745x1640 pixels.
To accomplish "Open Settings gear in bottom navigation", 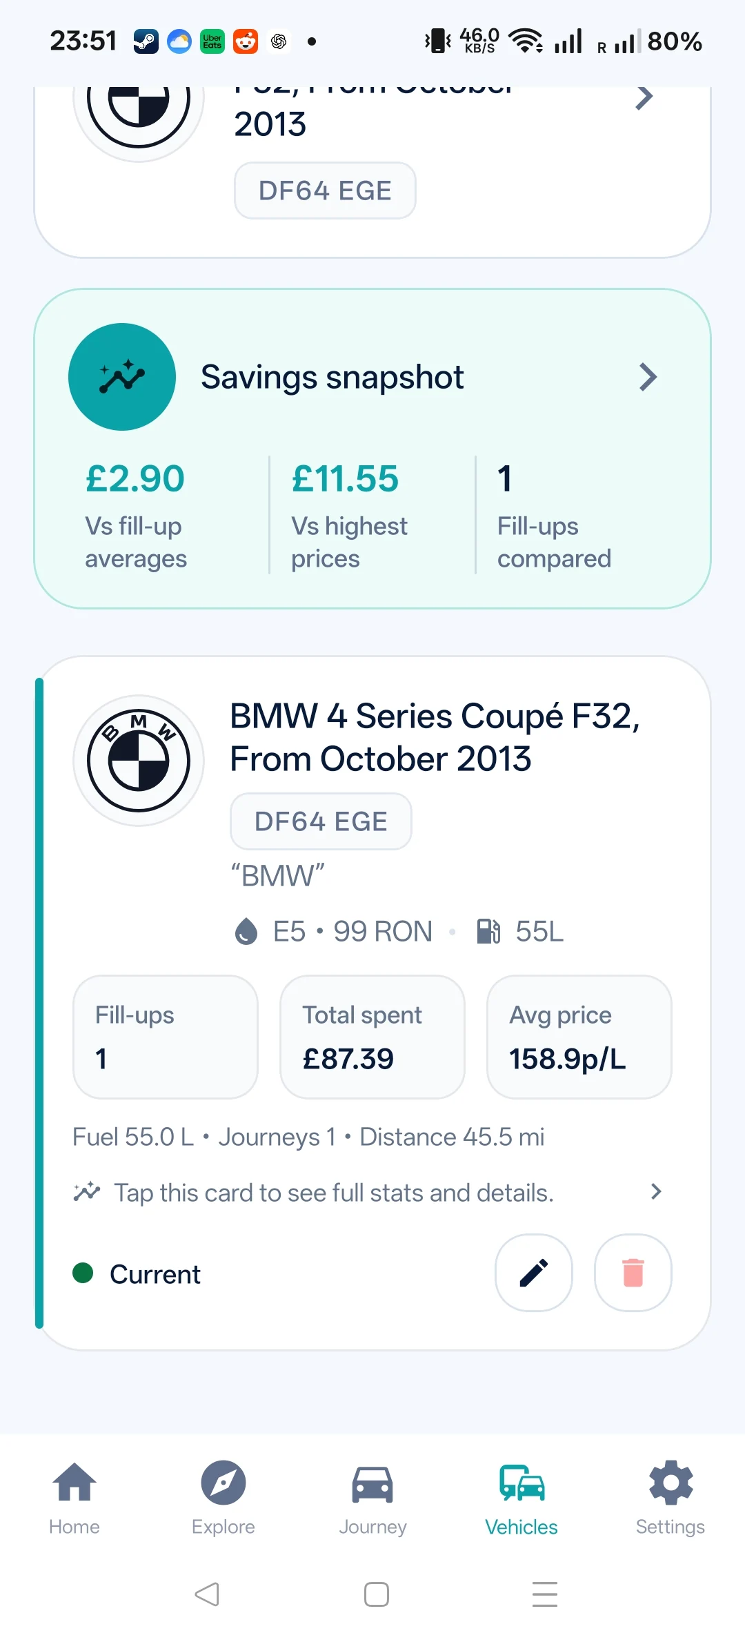I will 670,1497.
